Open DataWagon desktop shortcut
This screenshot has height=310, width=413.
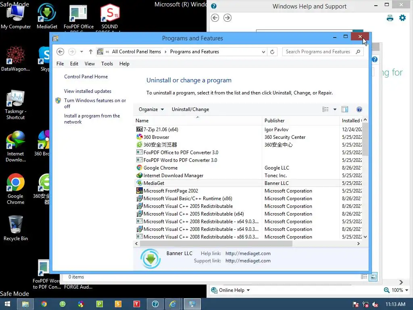point(16,59)
